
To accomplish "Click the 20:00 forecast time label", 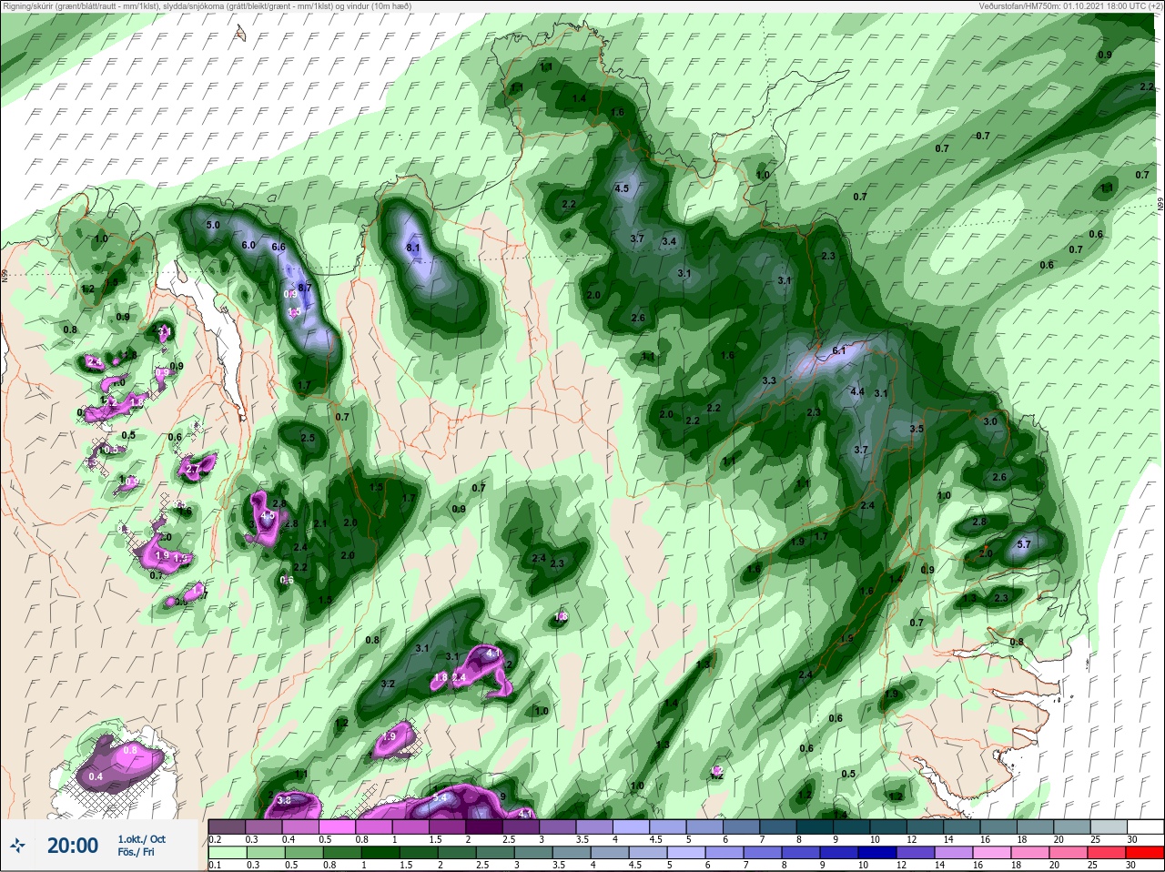I will click(x=73, y=846).
